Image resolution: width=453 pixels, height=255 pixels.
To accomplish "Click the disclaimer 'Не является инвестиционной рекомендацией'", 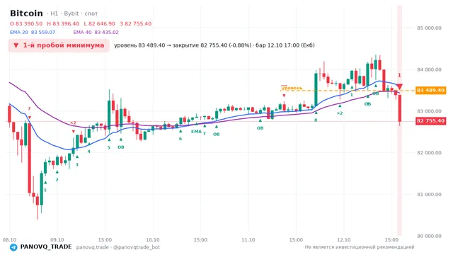I will click(x=360, y=247).
